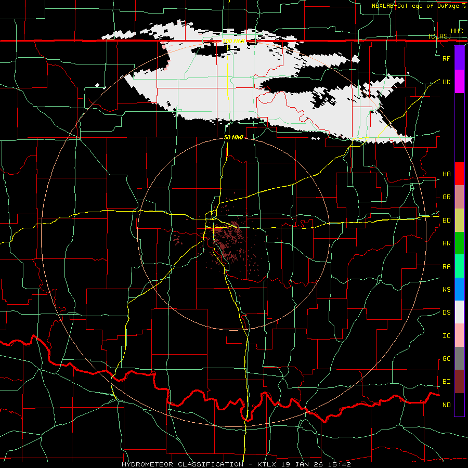Screen dimensions: 468x468
Task: Click the magenta UK legend color swatch
Action: pos(459,82)
